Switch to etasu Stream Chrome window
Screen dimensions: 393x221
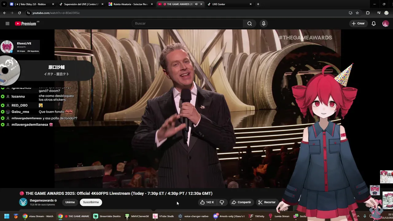click(38, 216)
